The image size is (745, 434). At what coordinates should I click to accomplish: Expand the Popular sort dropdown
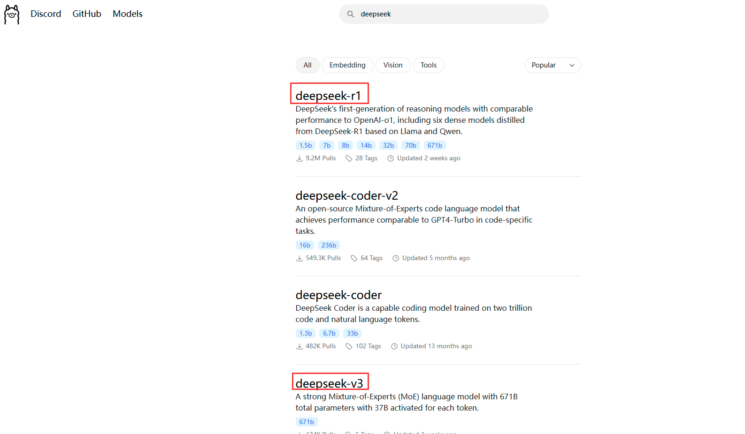pyautogui.click(x=553, y=65)
